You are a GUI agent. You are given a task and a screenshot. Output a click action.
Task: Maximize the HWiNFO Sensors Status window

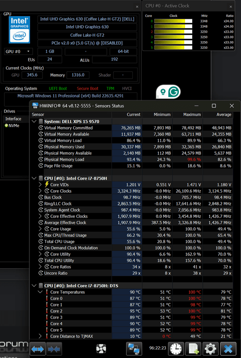[x=214, y=106]
